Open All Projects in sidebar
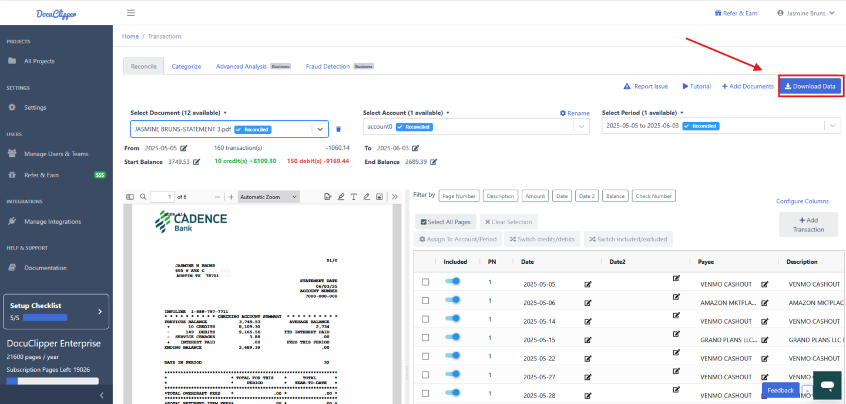 [x=39, y=61]
